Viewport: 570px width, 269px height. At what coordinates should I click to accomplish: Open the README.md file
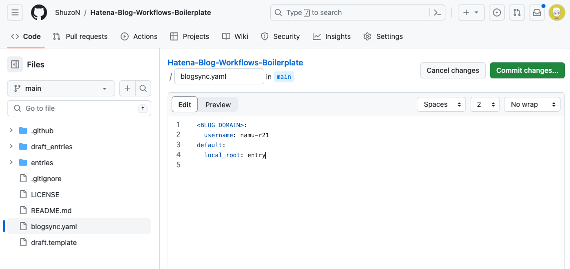point(51,211)
